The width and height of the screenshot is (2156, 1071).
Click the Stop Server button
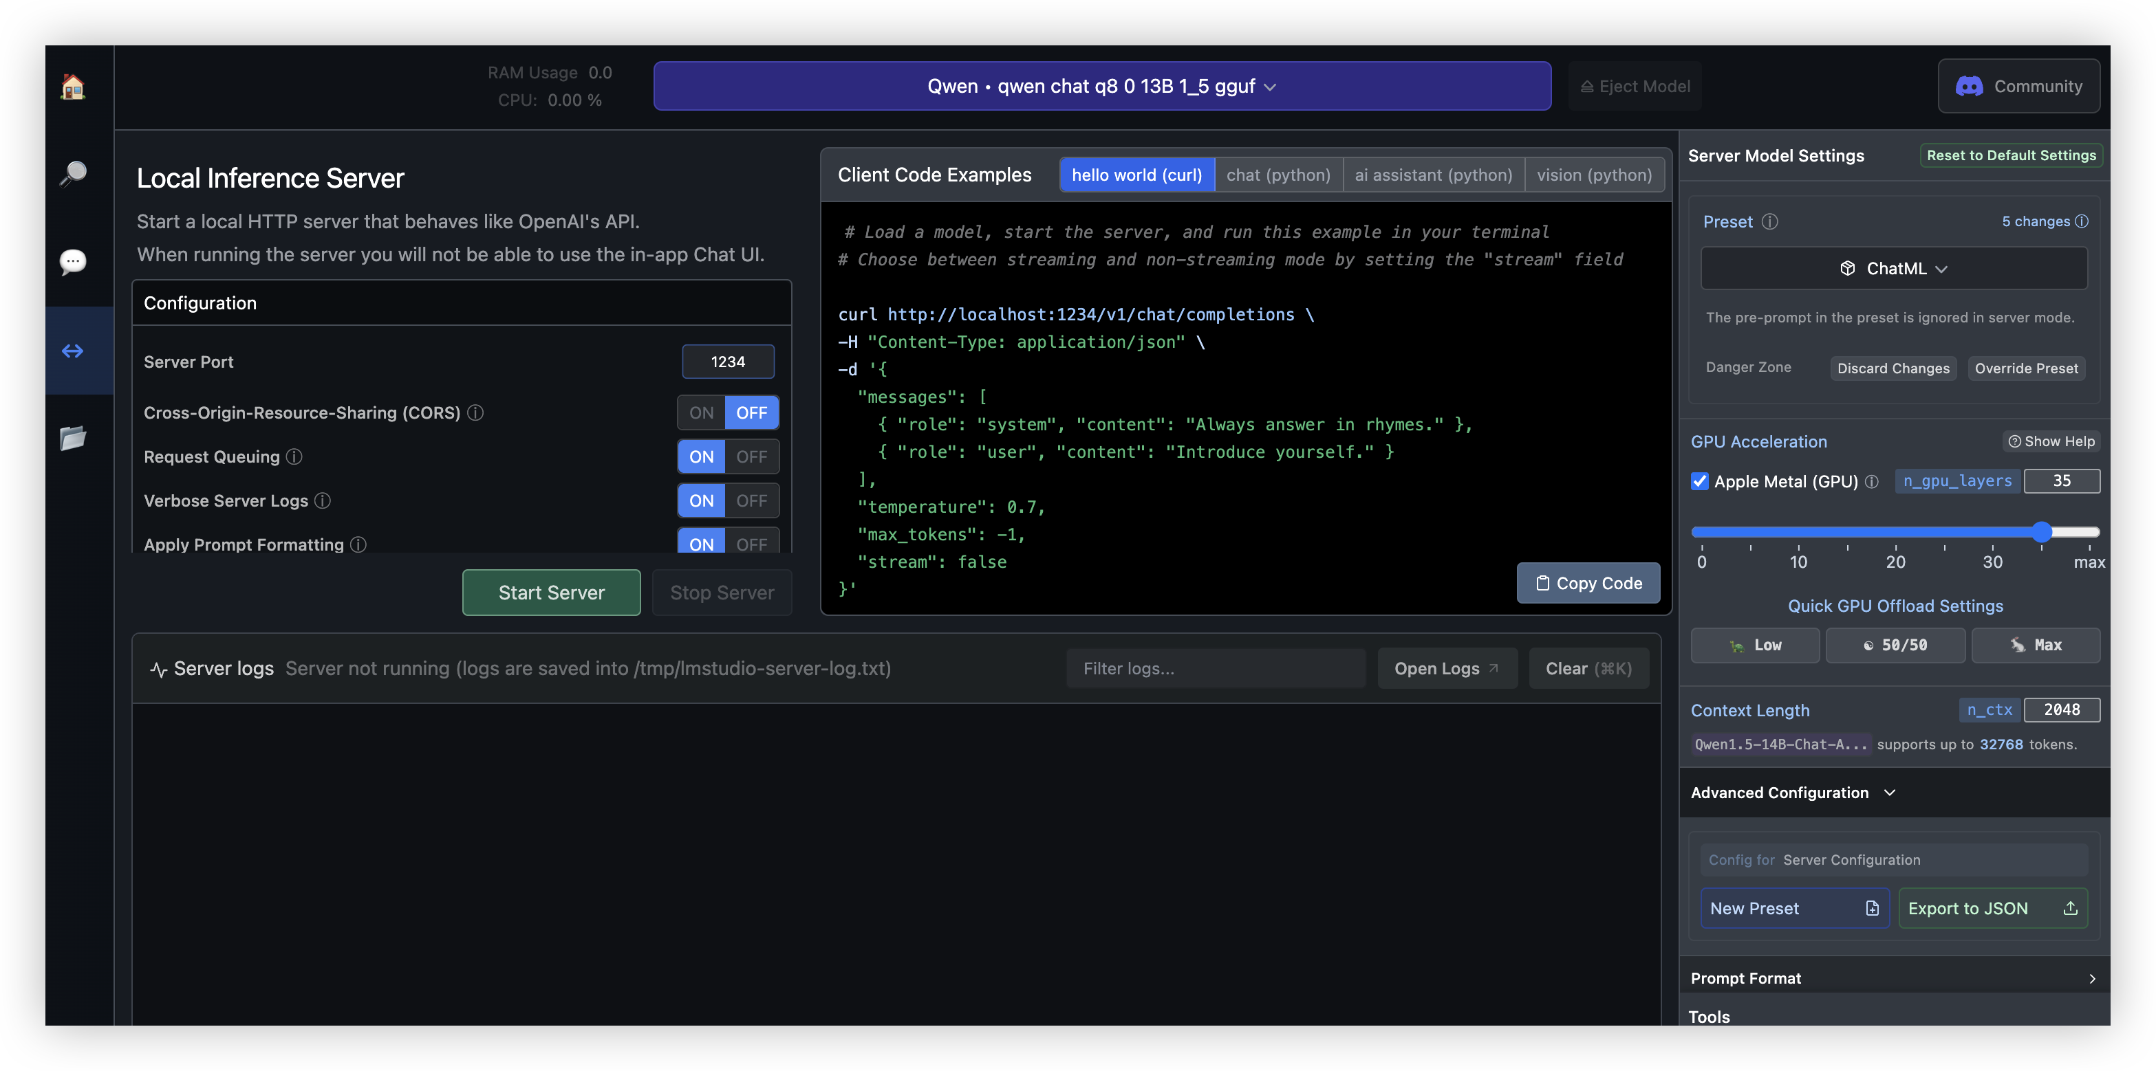722,592
